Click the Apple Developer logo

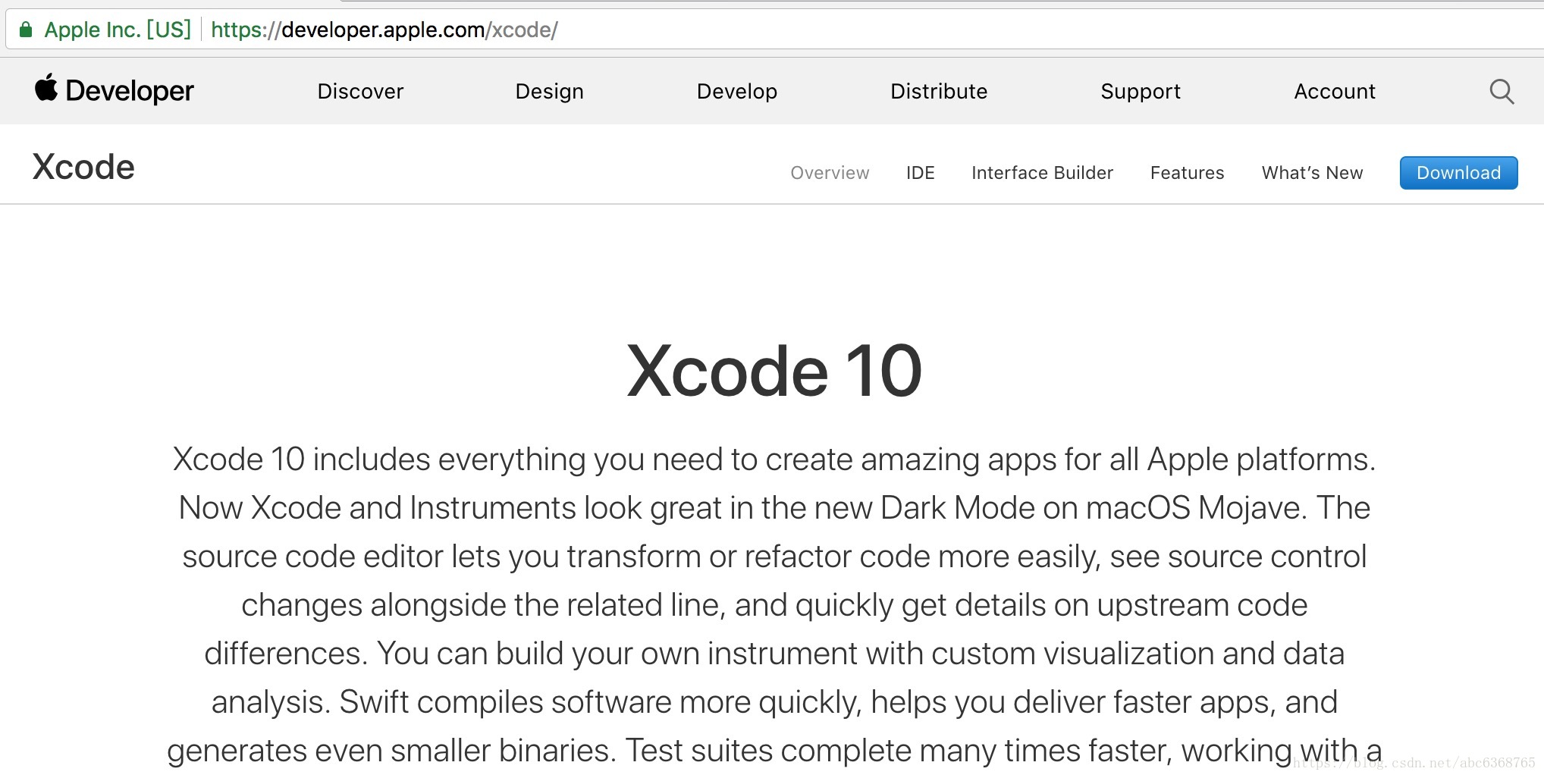point(114,90)
